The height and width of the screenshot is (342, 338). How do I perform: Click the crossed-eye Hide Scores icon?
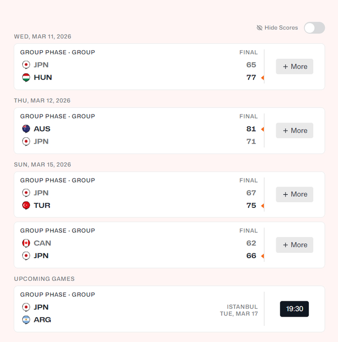click(x=259, y=28)
